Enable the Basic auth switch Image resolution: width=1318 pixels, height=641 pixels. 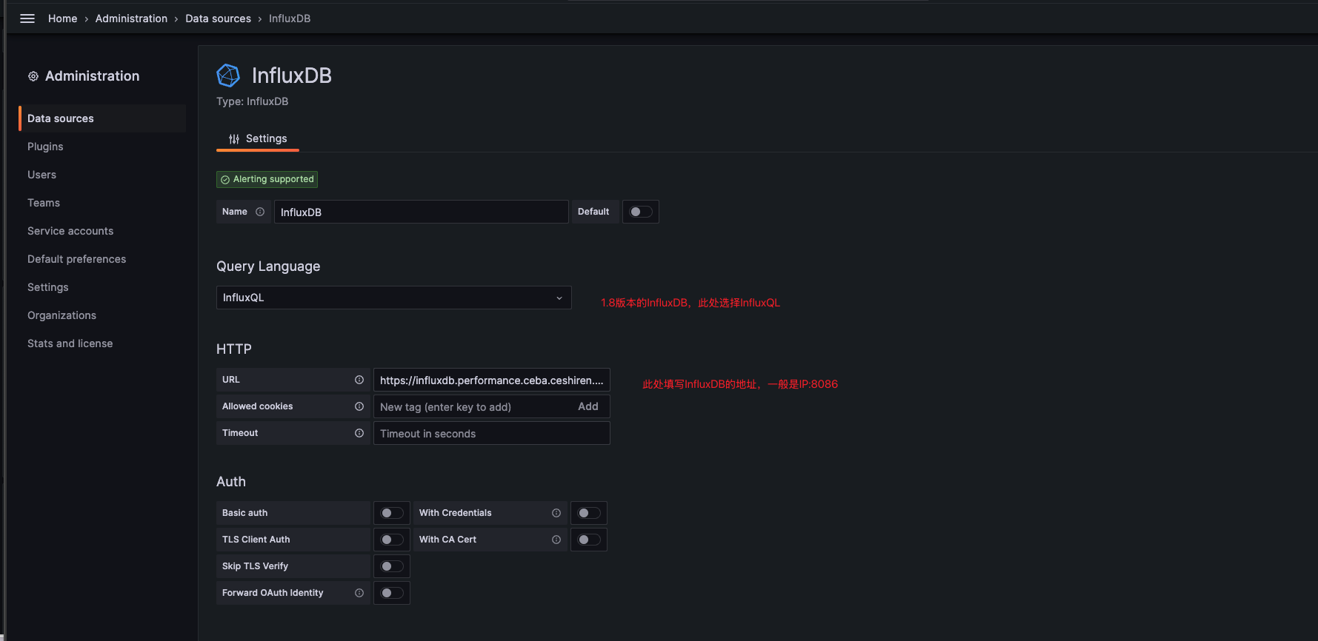pyautogui.click(x=392, y=513)
